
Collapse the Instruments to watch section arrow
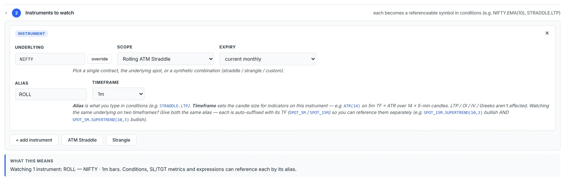coord(6,13)
